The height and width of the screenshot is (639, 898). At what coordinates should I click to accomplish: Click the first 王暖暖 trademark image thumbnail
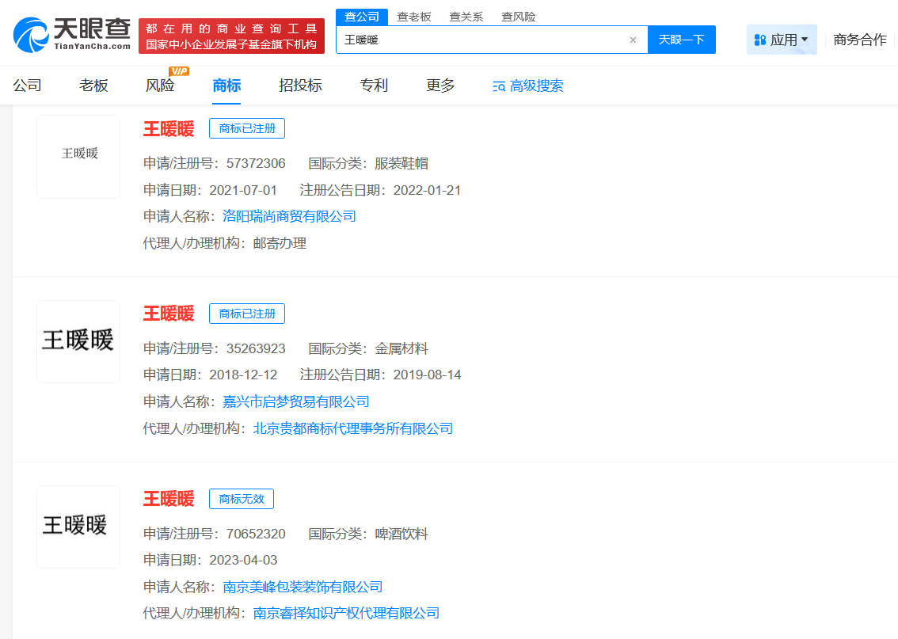point(78,156)
